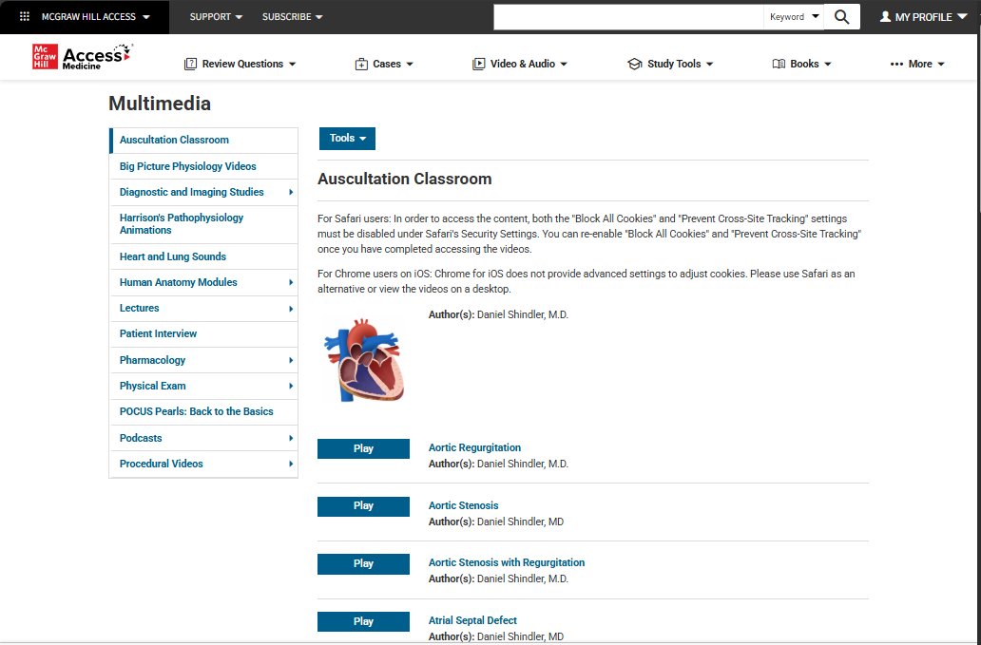This screenshot has width=981, height=645.
Task: Click the Cases briefcase icon
Action: click(x=361, y=64)
